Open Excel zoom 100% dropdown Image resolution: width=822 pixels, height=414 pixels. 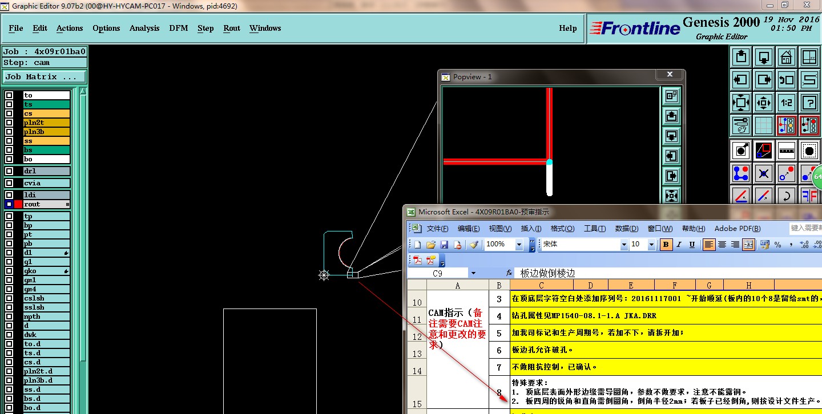[x=519, y=245]
